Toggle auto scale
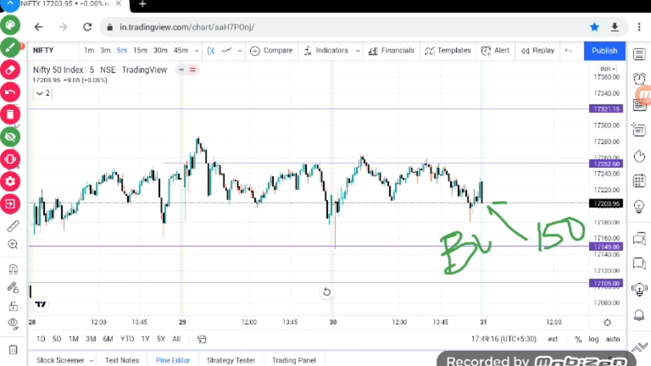 coord(613,339)
